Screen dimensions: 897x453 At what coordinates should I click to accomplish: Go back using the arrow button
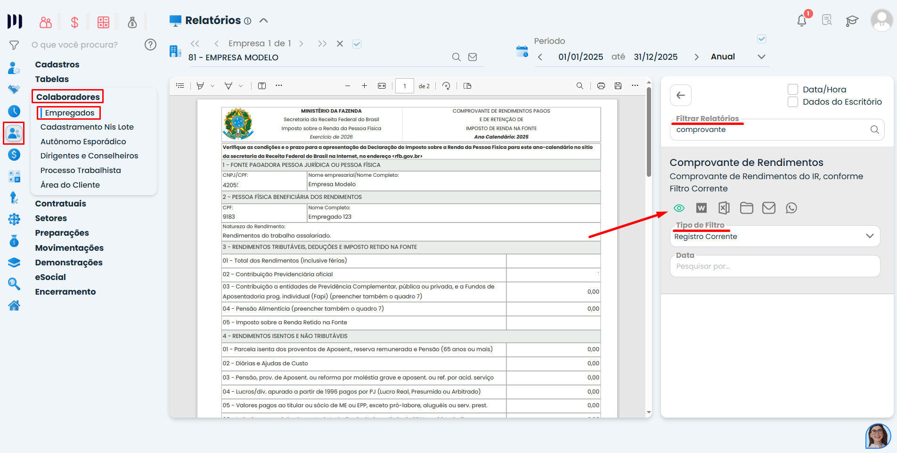[680, 95]
